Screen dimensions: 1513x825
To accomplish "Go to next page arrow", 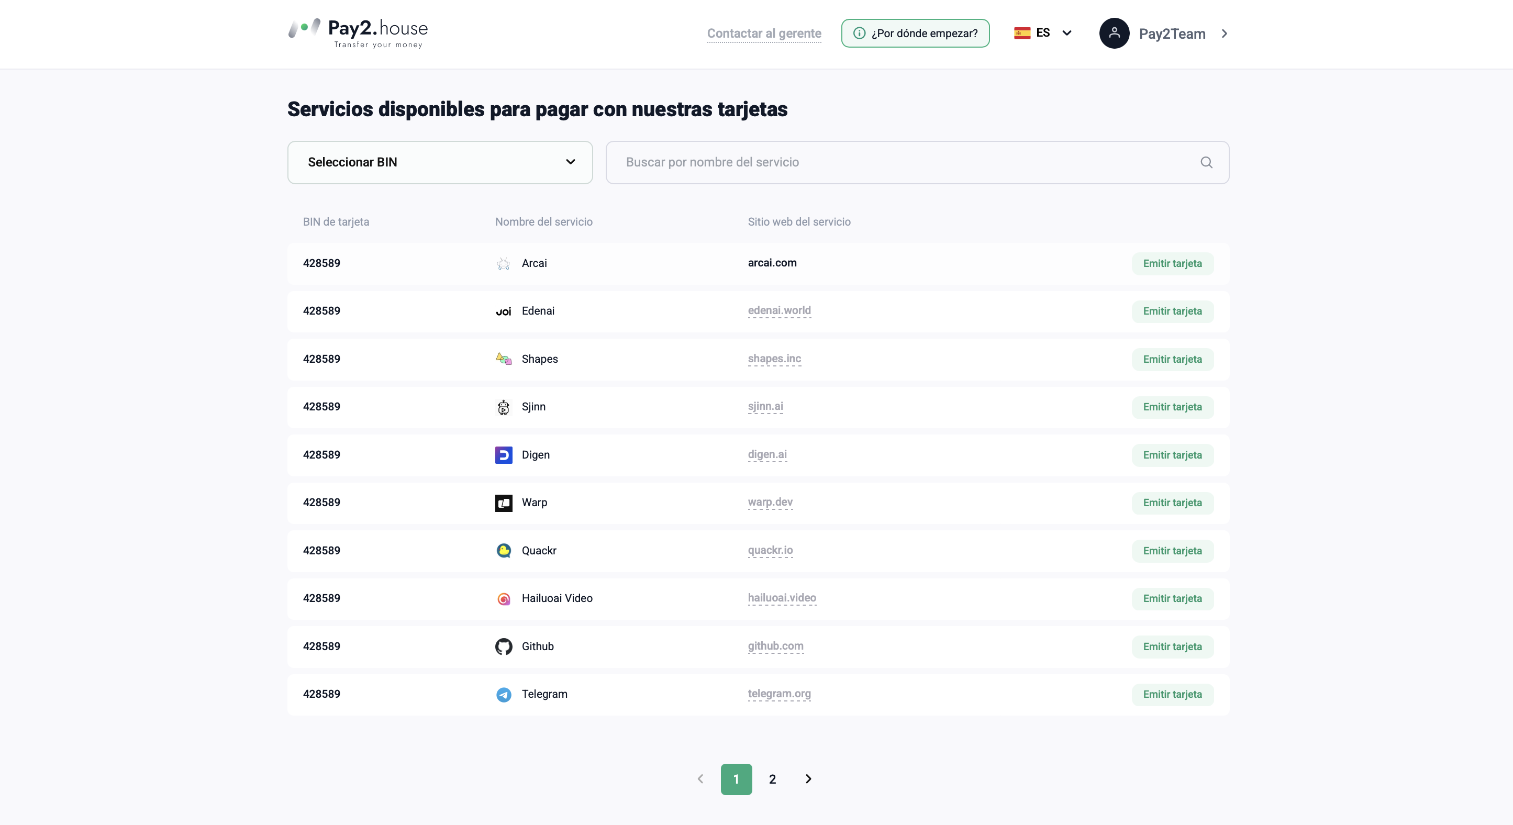I will click(808, 779).
